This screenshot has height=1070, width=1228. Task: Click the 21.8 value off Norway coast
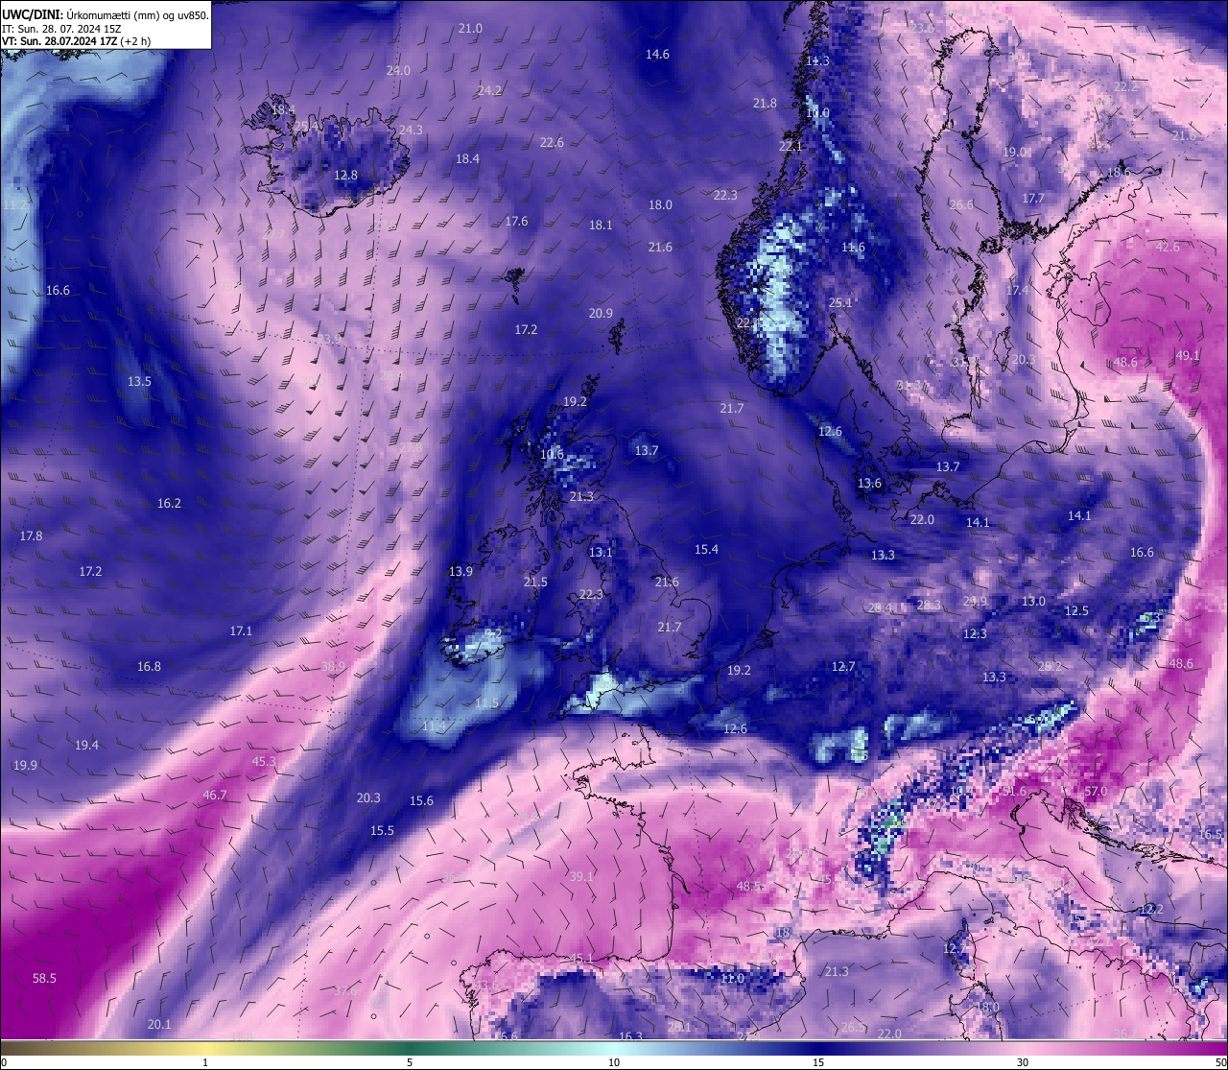point(765,103)
